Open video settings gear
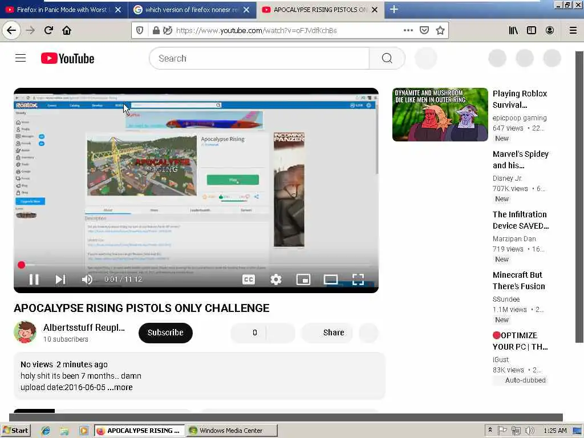Viewport: 584px width, 438px height. [276, 279]
